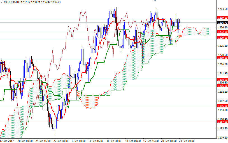Click the 1219.00 red price level label
The height and width of the screenshot is (143, 228).
pos(222,58)
